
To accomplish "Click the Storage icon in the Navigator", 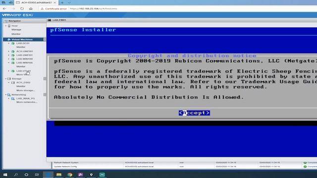I will point(9,79).
